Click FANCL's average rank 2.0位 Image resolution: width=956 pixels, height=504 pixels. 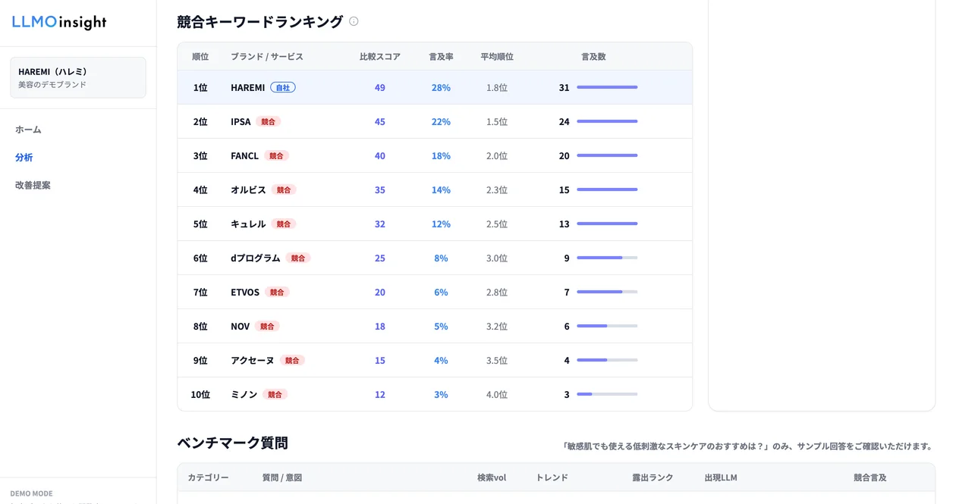coord(497,155)
